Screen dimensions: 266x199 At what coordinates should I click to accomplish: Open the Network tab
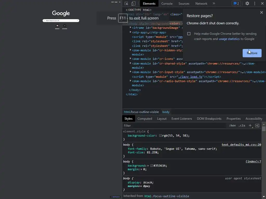[201, 4]
